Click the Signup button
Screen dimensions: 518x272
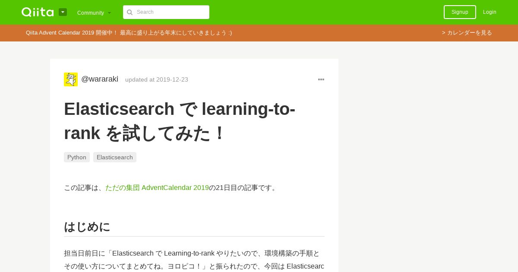(460, 12)
